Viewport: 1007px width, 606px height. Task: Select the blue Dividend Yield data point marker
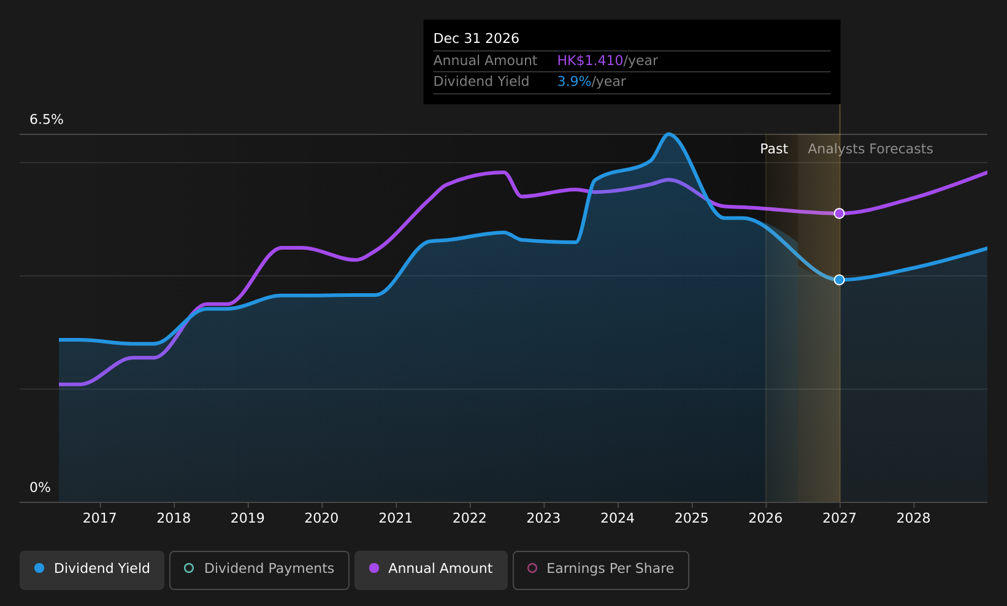[839, 280]
